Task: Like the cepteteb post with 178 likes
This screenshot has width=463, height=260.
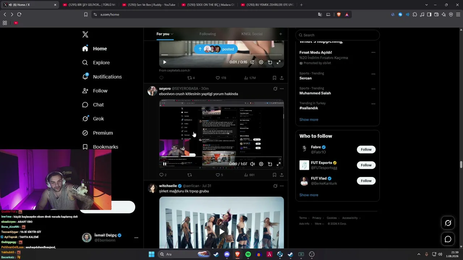Action: [x=221, y=78]
